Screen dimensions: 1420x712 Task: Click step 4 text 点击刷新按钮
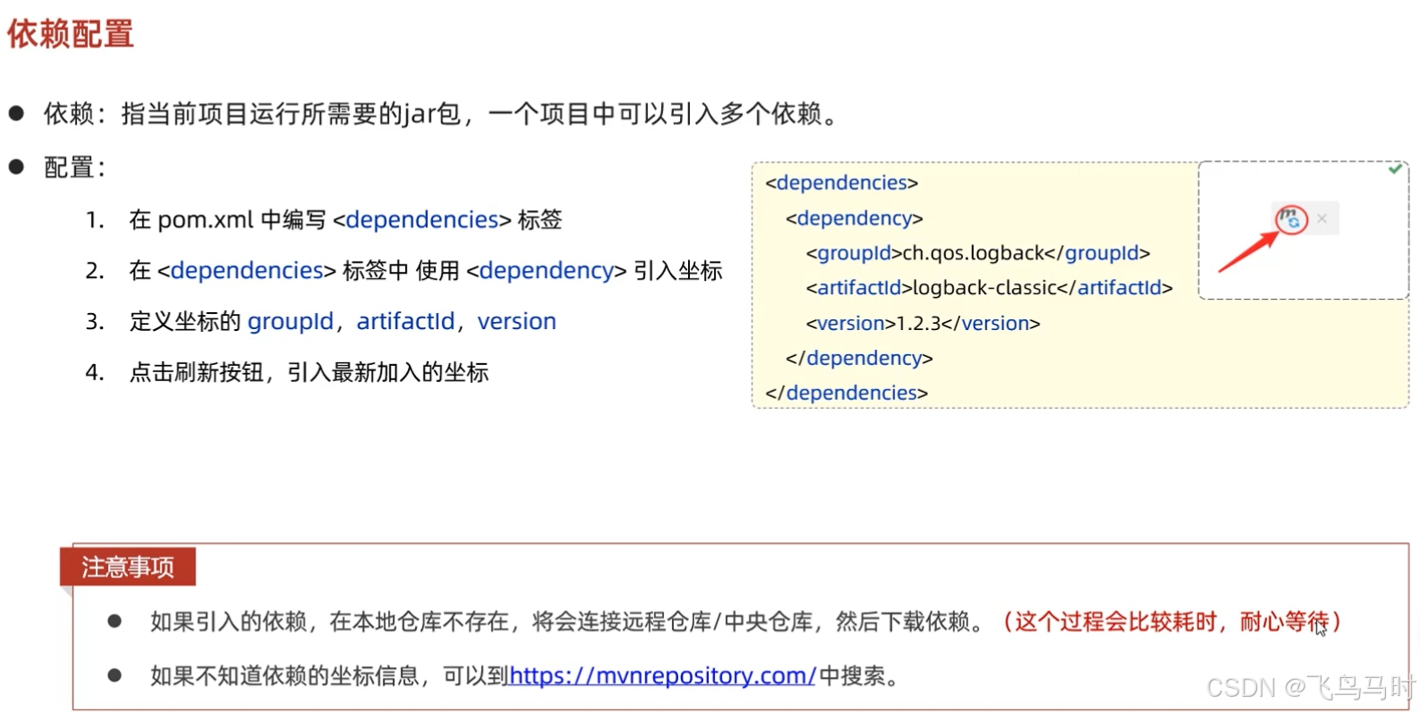tap(309, 372)
